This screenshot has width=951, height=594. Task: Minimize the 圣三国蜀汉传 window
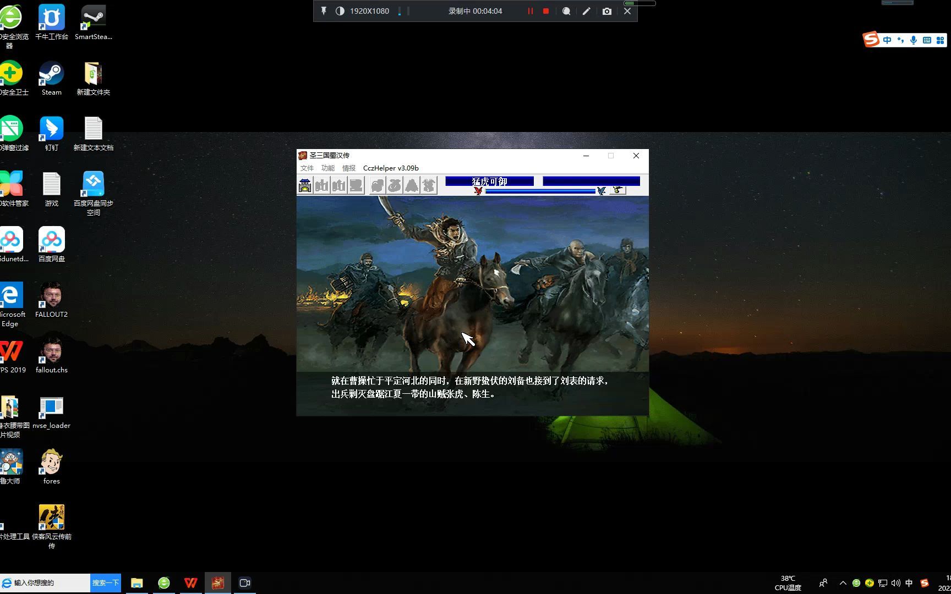point(586,156)
